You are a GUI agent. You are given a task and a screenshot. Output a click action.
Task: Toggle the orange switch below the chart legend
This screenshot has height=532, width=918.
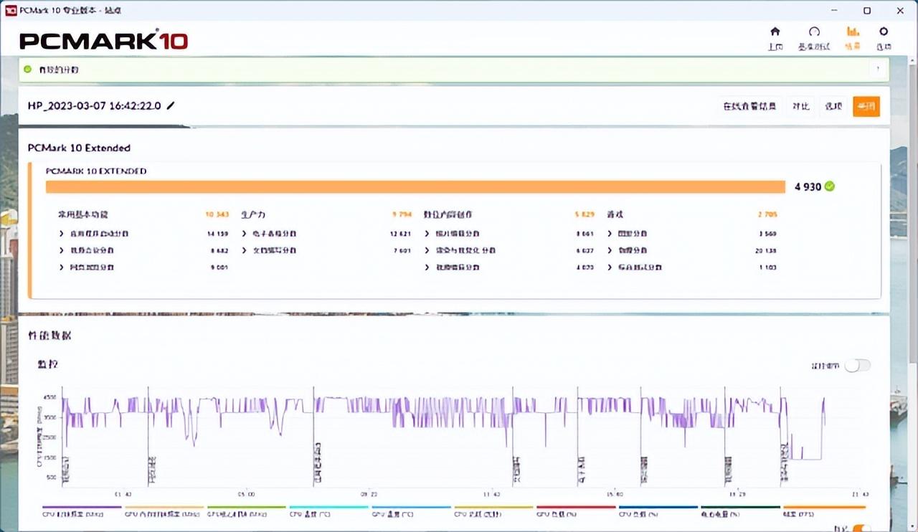coord(861,529)
